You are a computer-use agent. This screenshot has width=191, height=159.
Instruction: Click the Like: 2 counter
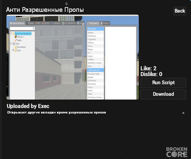tap(148, 68)
